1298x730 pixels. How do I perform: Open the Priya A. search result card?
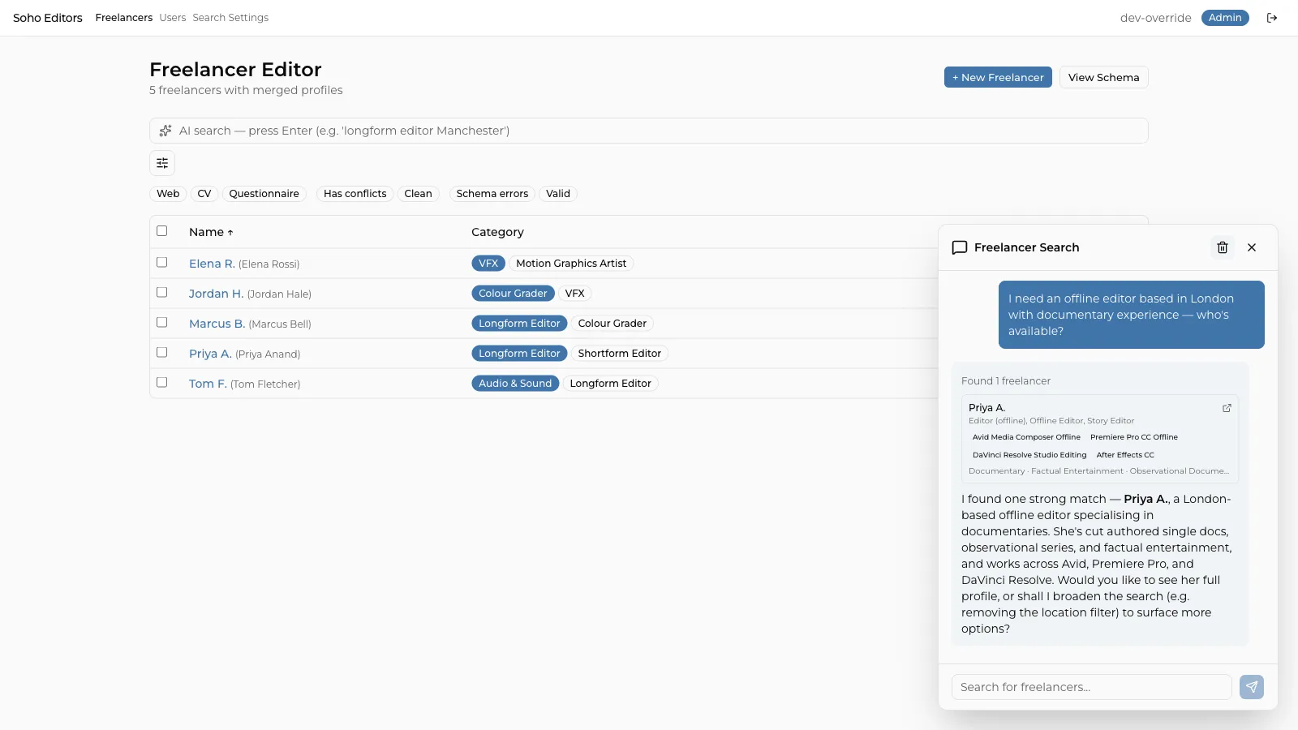coord(1099,439)
